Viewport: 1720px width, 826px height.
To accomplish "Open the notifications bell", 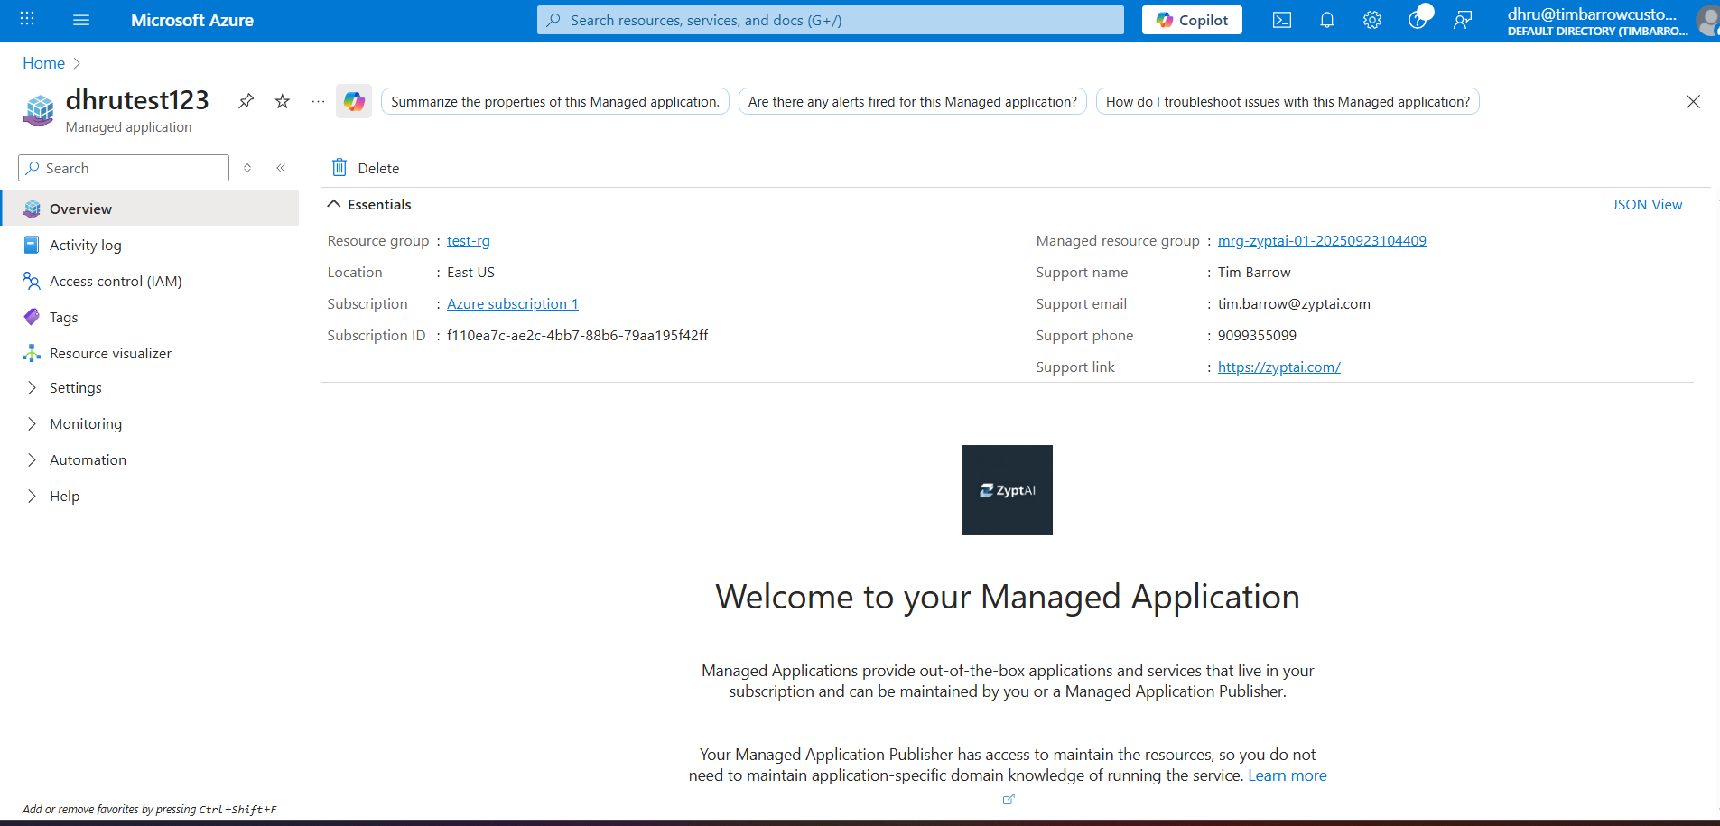I will (1327, 20).
